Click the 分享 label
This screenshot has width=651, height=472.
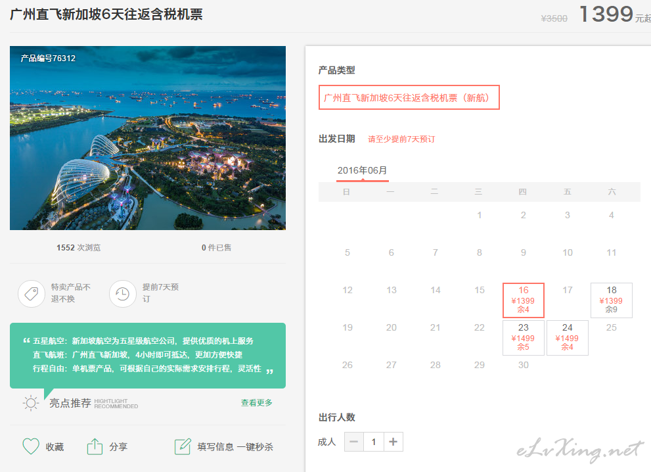click(118, 447)
